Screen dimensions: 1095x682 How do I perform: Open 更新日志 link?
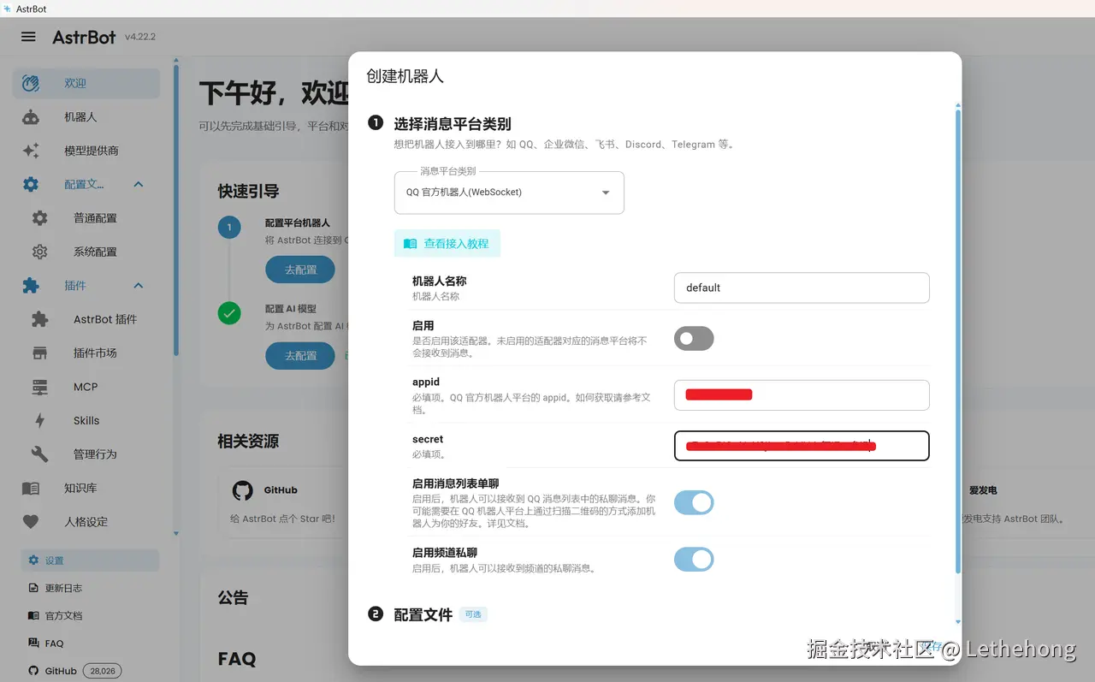pos(90,588)
